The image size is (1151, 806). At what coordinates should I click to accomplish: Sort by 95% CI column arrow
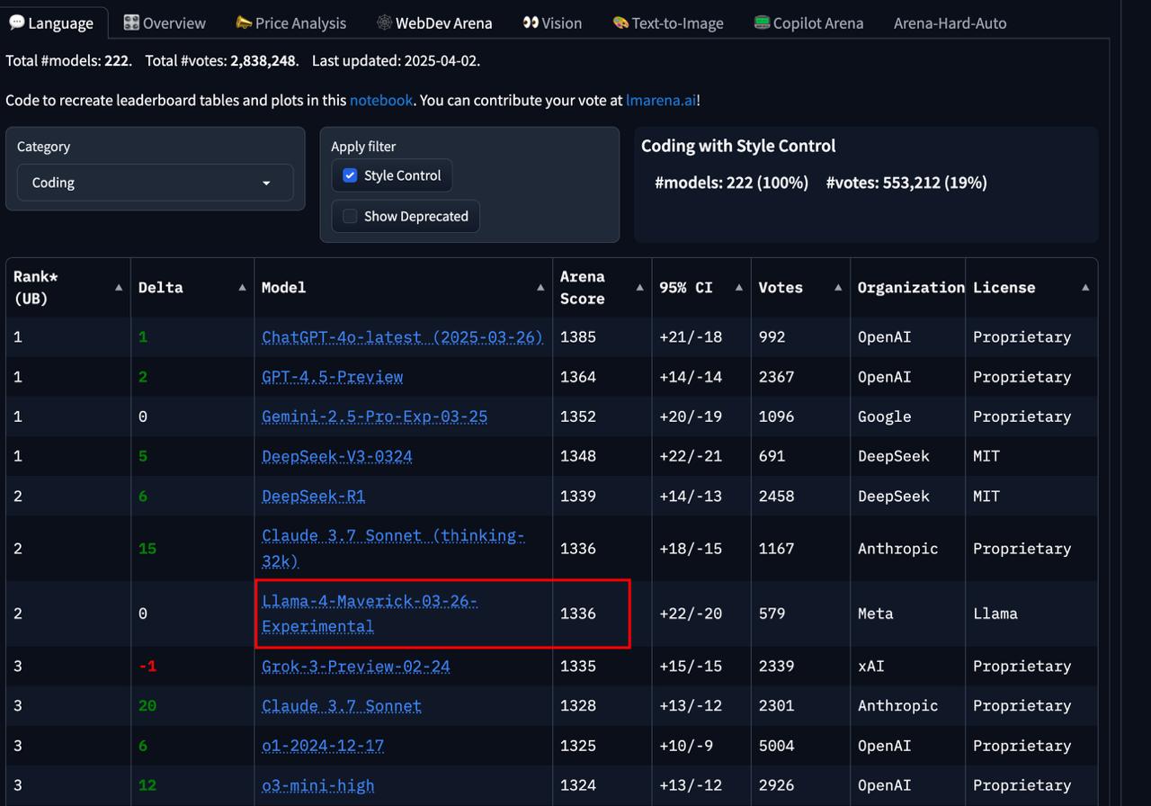(739, 288)
